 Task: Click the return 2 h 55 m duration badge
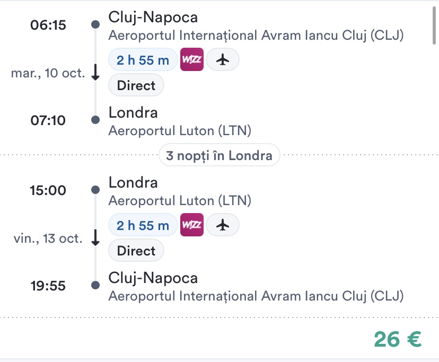[x=143, y=225]
